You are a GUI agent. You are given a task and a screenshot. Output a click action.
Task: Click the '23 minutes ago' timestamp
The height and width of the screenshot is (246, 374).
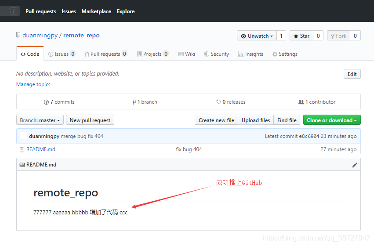pos(339,136)
